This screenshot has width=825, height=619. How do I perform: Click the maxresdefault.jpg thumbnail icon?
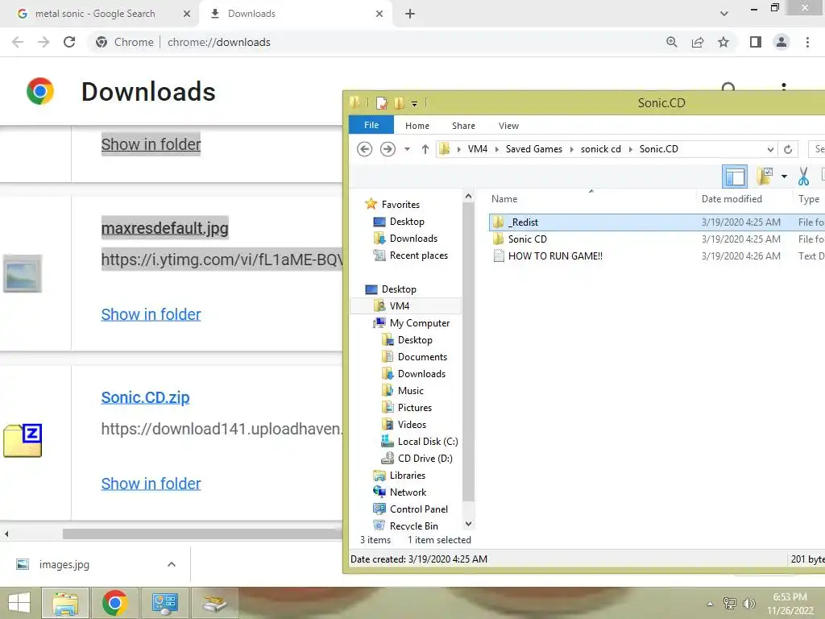(22, 274)
